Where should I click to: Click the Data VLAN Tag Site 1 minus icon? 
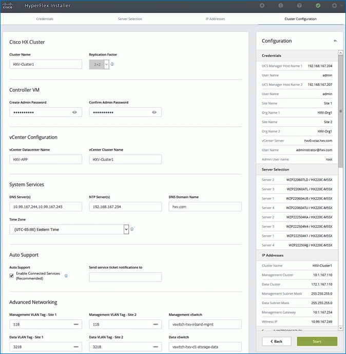coord(76,346)
